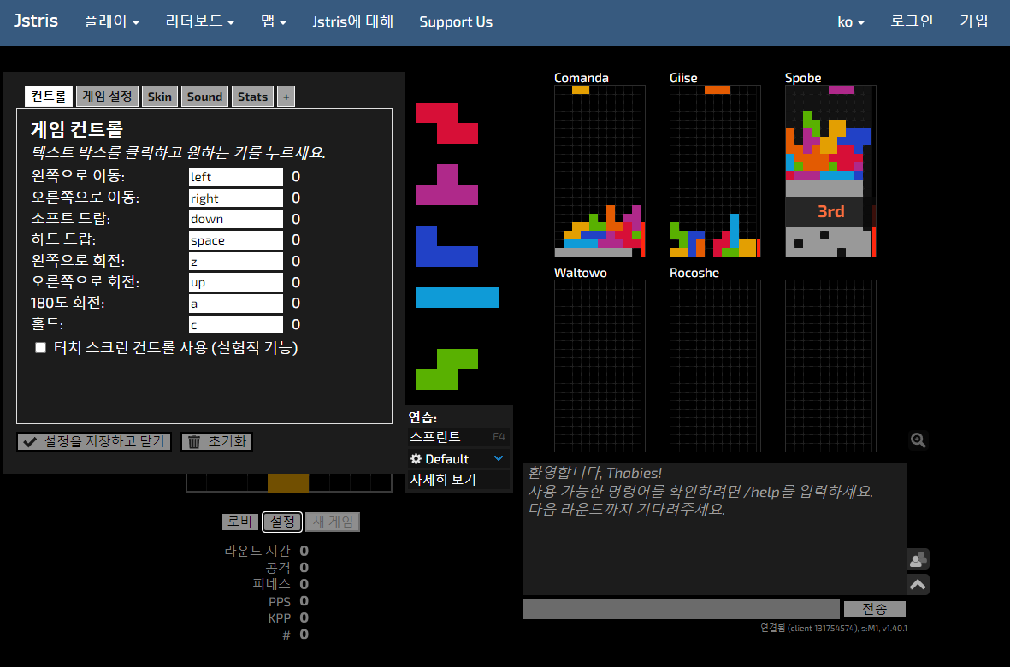Switch to the Sound tab
The height and width of the screenshot is (667, 1010).
coord(205,97)
